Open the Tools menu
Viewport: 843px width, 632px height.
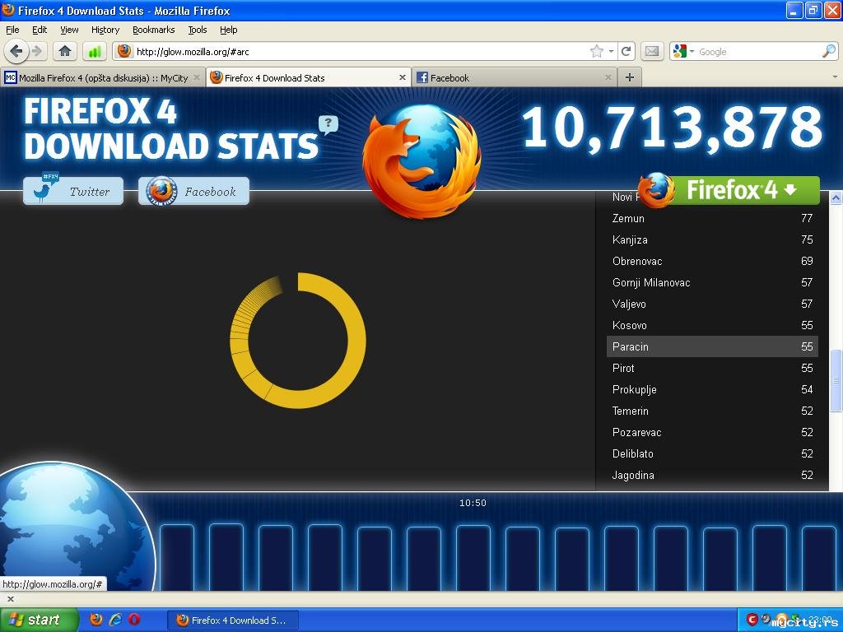[198, 30]
